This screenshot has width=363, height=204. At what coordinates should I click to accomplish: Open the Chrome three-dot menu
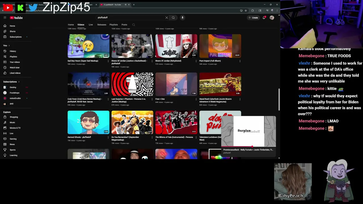(x=277, y=10)
